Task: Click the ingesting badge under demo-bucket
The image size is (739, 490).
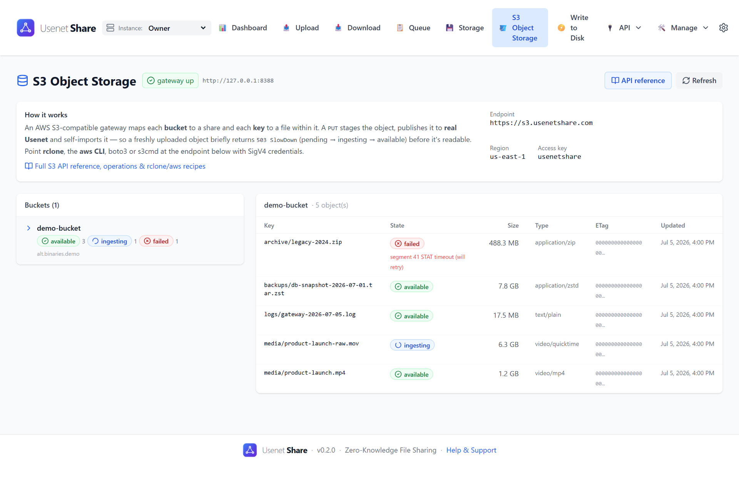Action: [110, 241]
